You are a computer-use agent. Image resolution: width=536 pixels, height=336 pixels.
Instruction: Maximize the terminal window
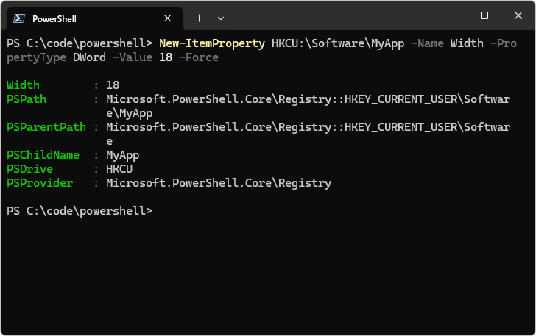coord(484,15)
